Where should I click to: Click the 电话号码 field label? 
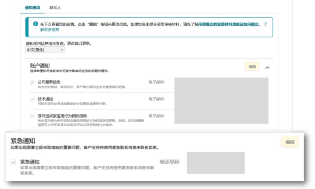point(169,162)
